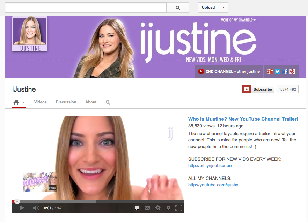Open the Twitter social link
Viewport: 308px width, 222px height.
(278, 71)
